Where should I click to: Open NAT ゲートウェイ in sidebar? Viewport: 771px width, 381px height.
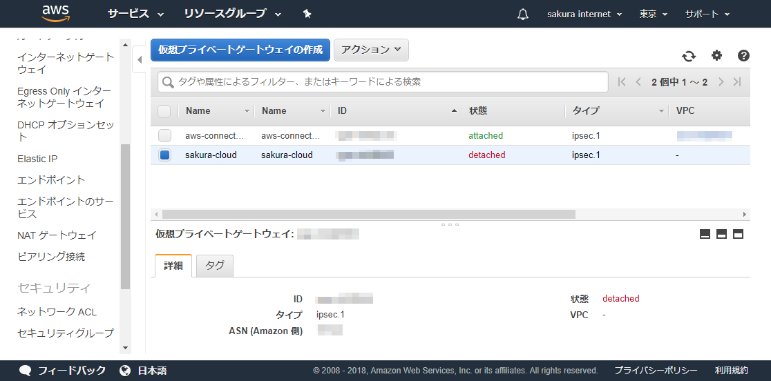point(57,235)
